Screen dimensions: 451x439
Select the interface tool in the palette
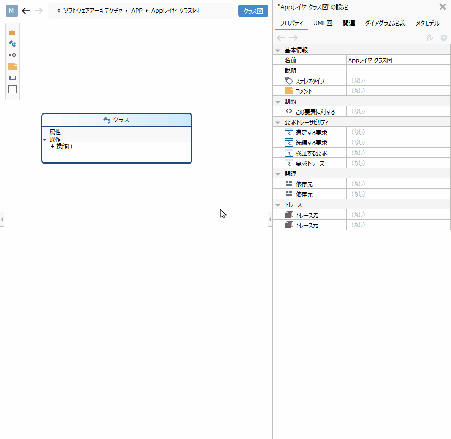(x=12, y=55)
